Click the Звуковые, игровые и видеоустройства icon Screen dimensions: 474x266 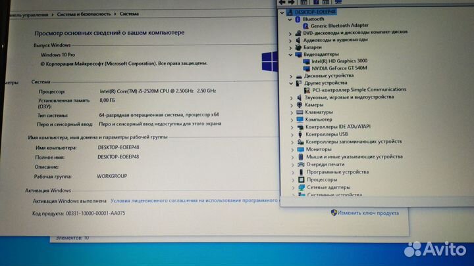coord(300,97)
